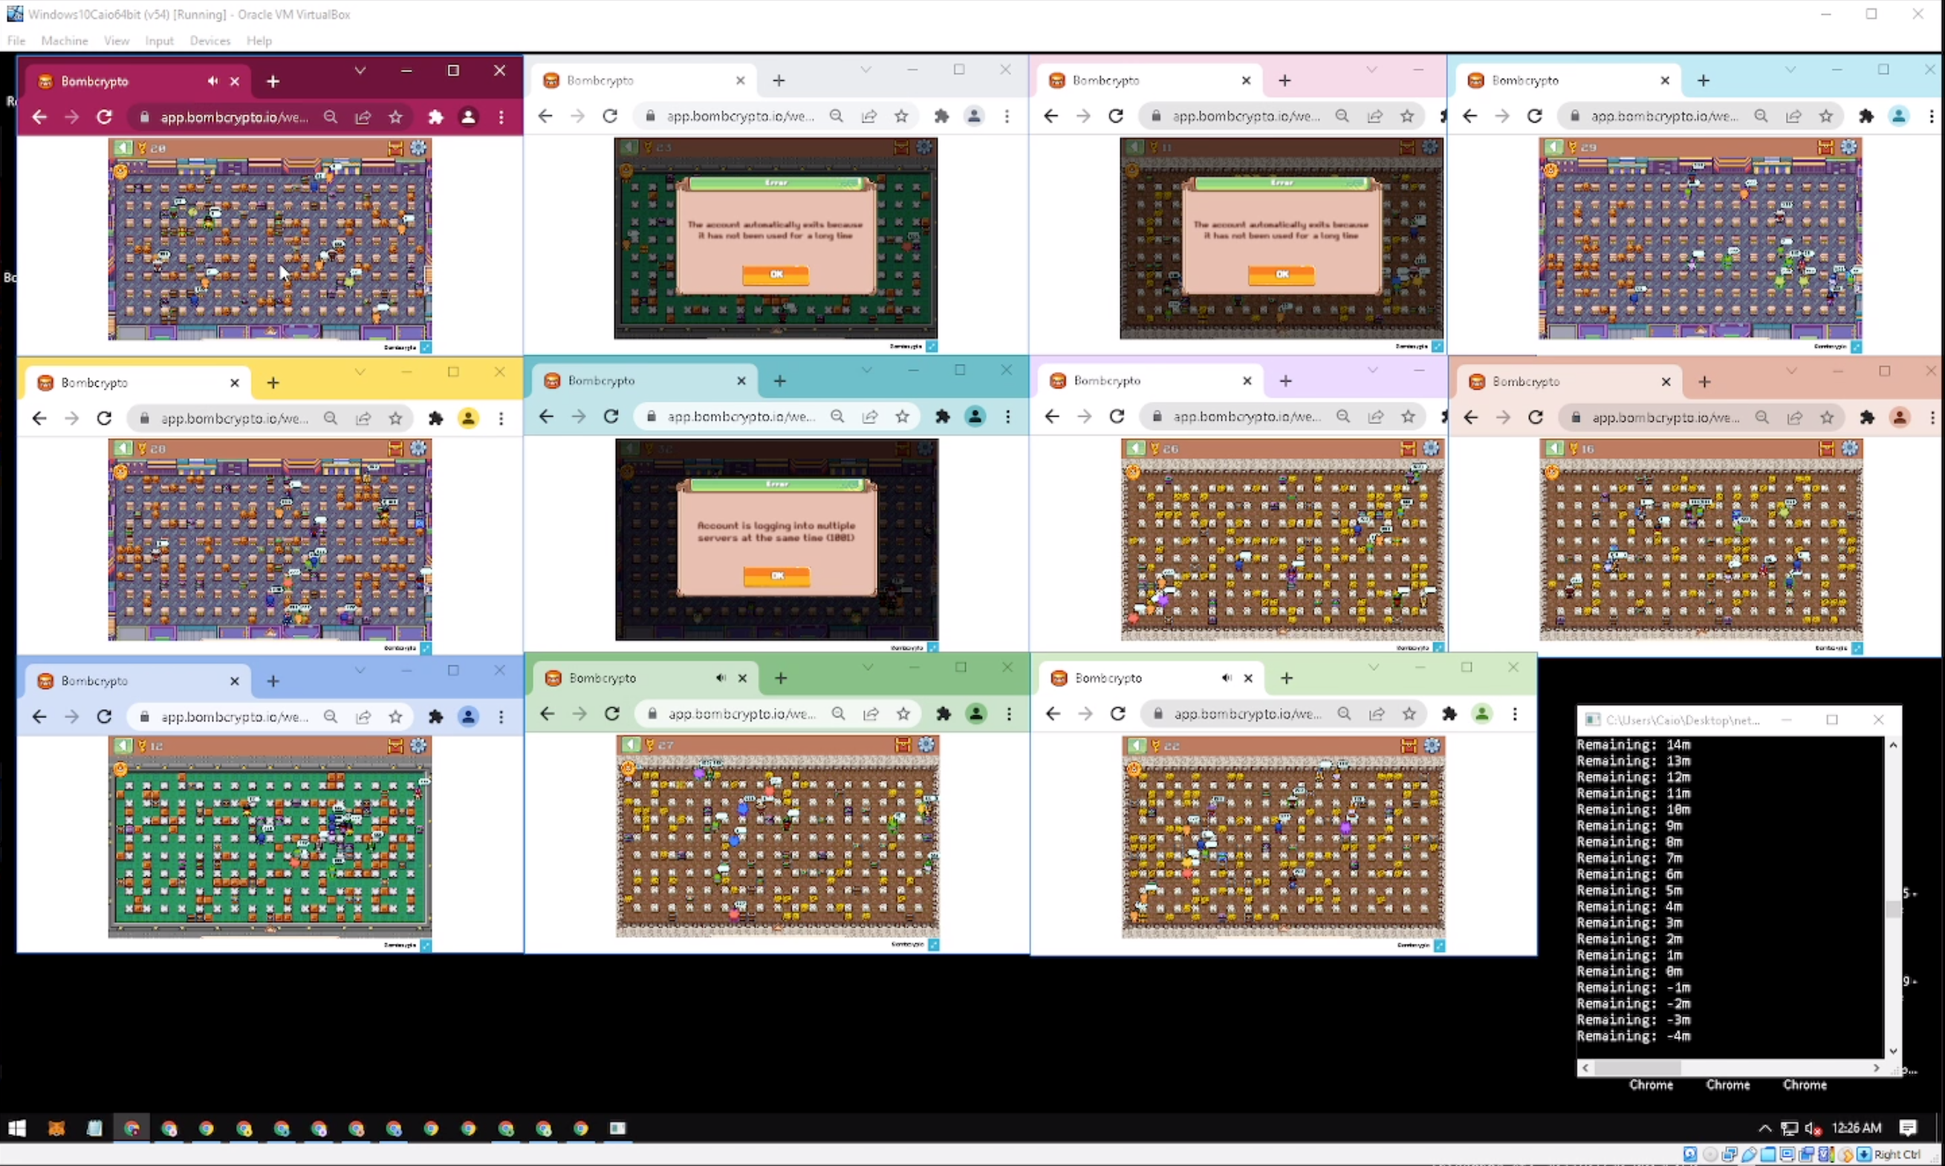The width and height of the screenshot is (1945, 1166).
Task: Mute tab audio in green window tab
Action: (x=720, y=678)
